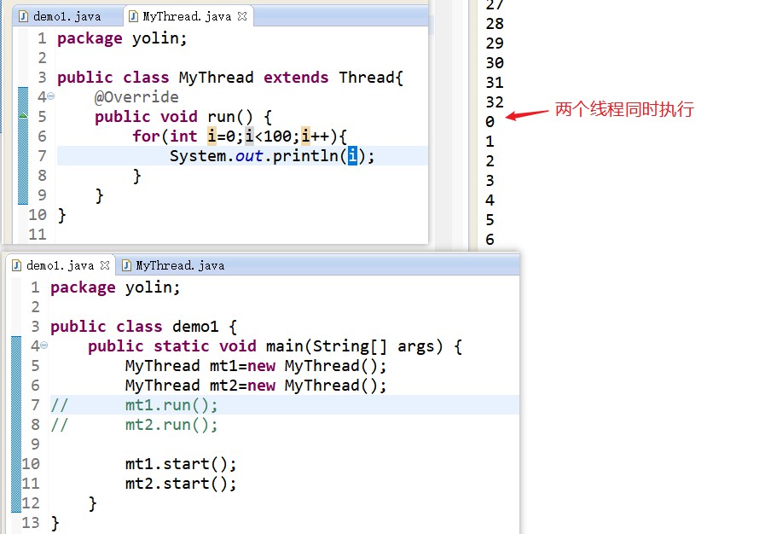Screen dimensions: 765x534
Task: Click the main(String[] args) method line
Action: coord(275,346)
